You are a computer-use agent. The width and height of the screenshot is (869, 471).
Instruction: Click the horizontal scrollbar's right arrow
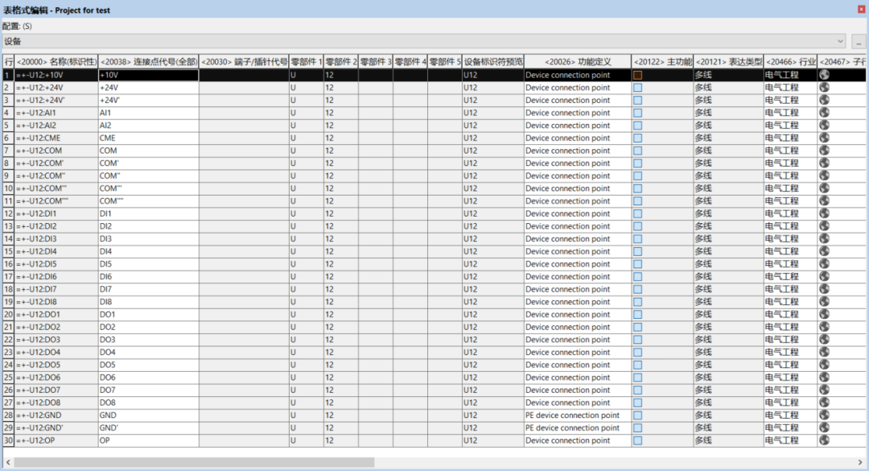(860, 462)
